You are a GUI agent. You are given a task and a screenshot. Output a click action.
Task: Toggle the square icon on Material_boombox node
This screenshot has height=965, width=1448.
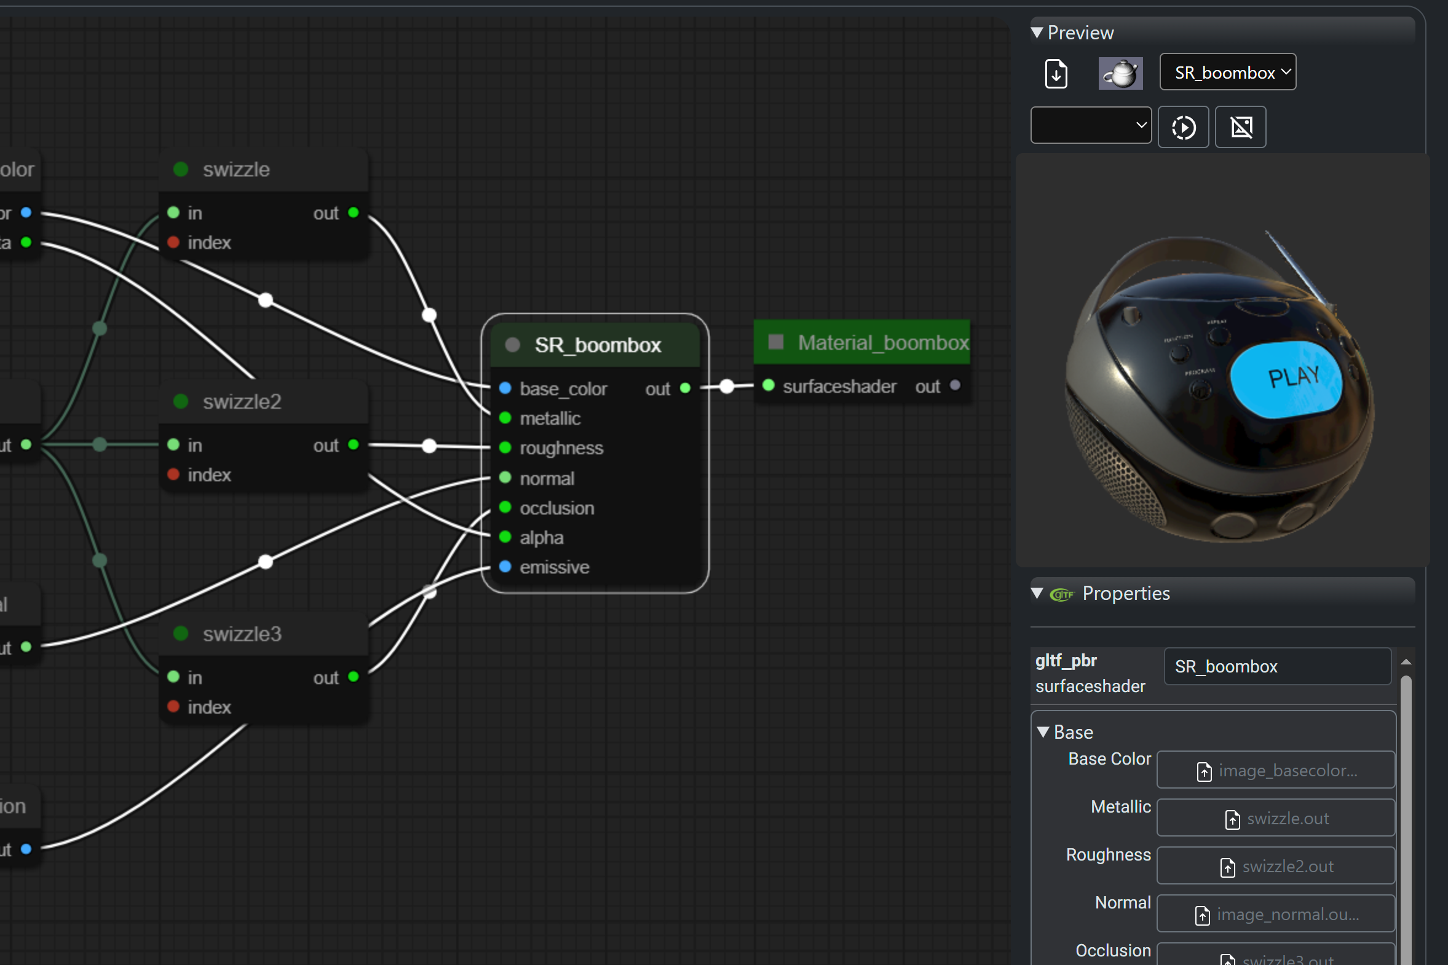click(776, 342)
